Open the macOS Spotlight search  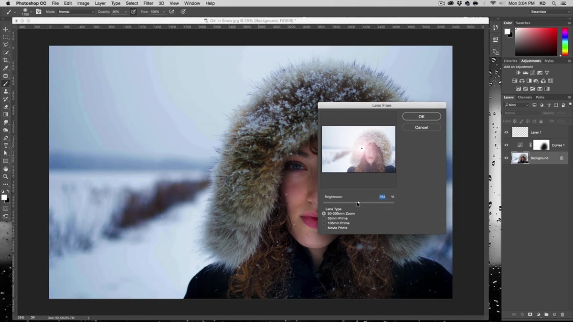[x=553, y=3]
